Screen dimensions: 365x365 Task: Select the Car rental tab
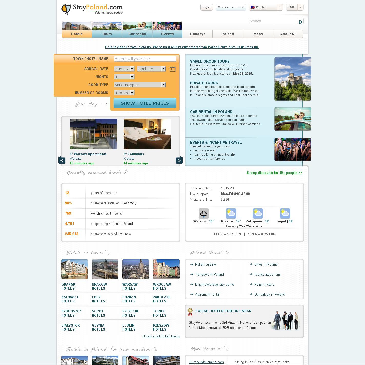(x=137, y=34)
